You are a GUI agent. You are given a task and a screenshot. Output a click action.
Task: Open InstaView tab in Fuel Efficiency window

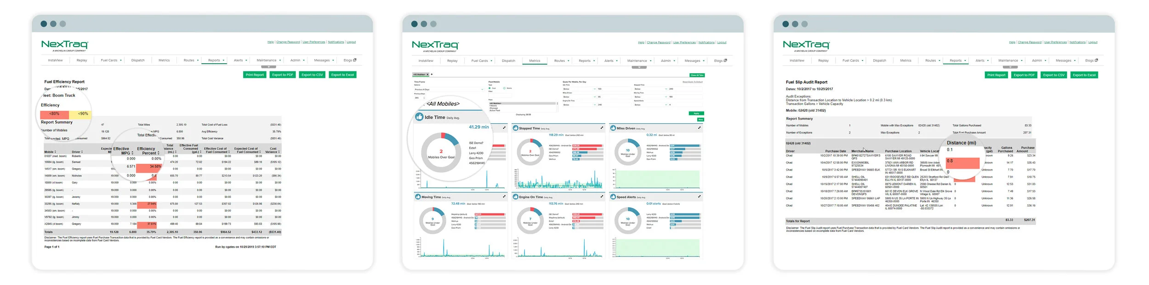point(55,60)
